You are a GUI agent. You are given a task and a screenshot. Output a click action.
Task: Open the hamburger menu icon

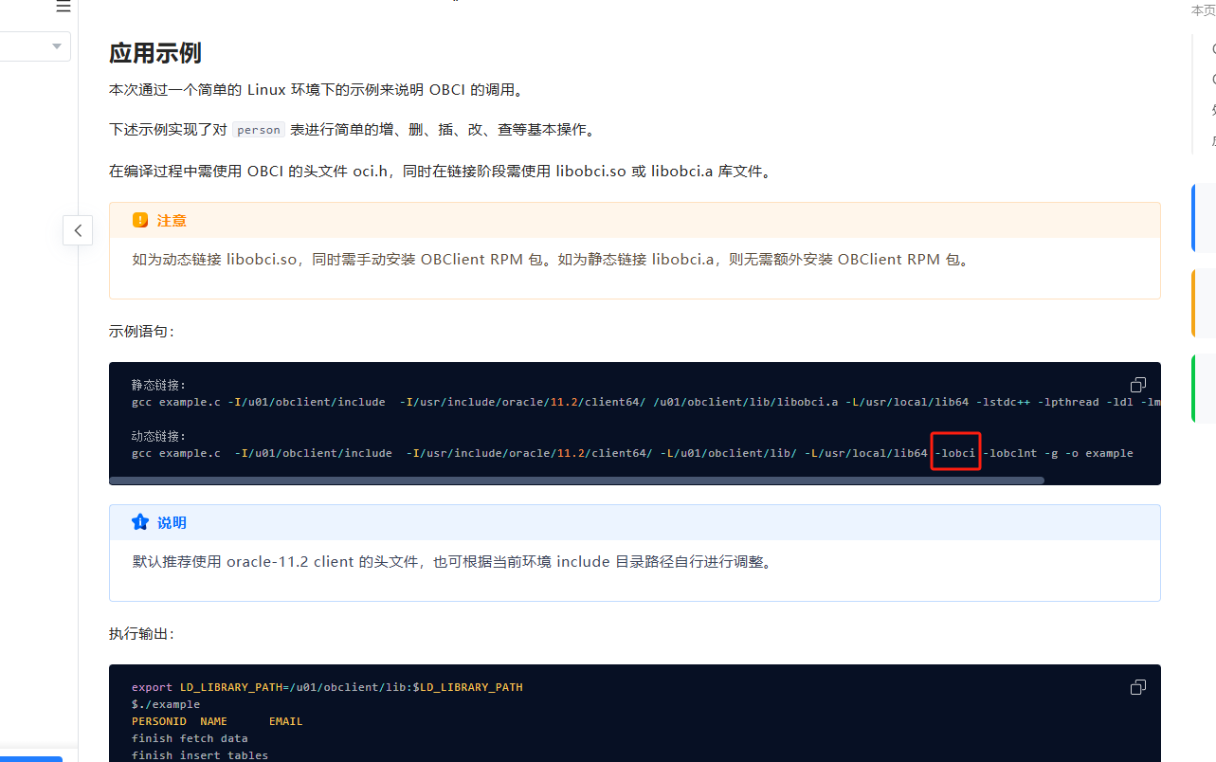(64, 7)
